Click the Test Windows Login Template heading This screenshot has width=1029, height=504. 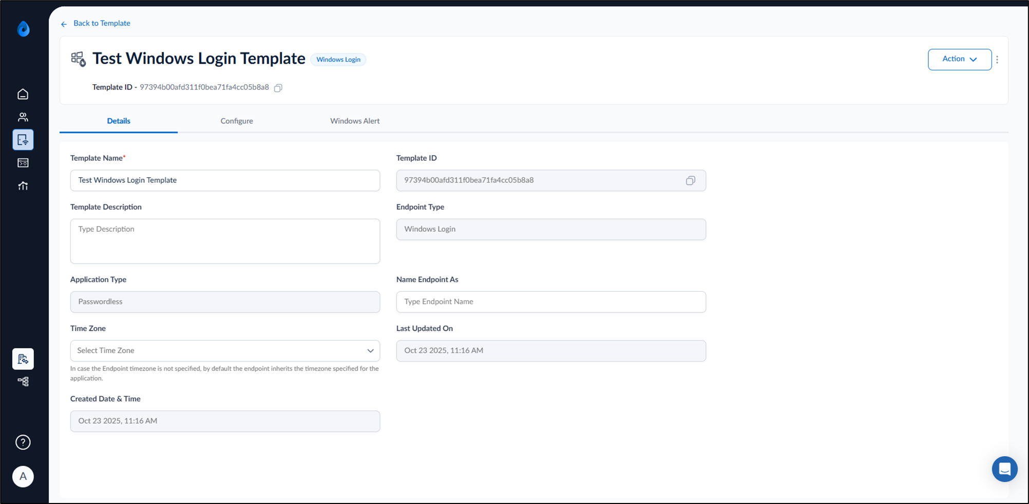coord(199,59)
